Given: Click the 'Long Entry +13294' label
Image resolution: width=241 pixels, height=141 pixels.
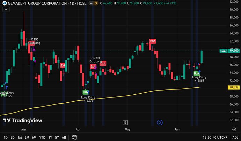Looking at the screenshot, I should tap(88, 99).
